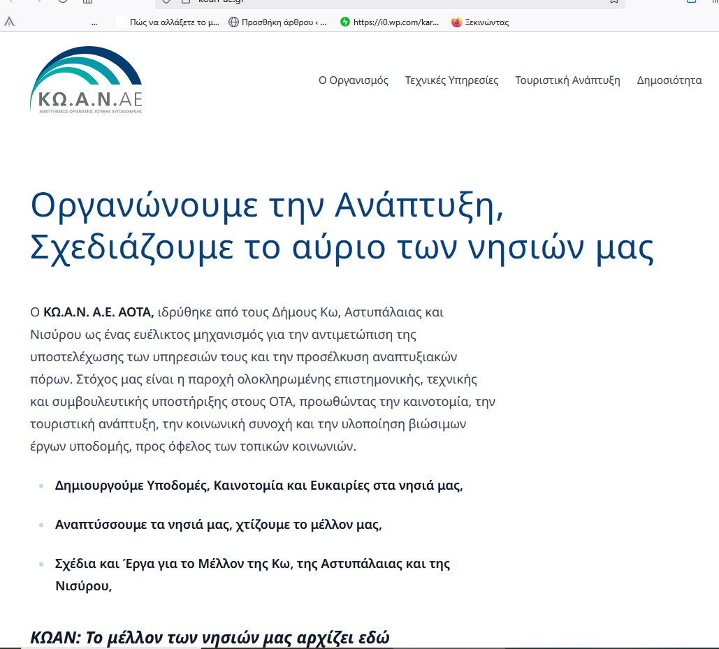Click bullet 'Δημιουργούμε Υποδομές, Καινοτομία και Ευκαιρίες'
The width and height of the screenshot is (719, 649).
click(x=259, y=486)
